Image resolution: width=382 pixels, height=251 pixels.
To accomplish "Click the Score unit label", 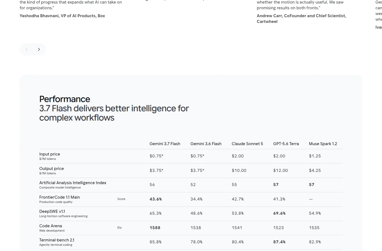I will pyautogui.click(x=121, y=199).
